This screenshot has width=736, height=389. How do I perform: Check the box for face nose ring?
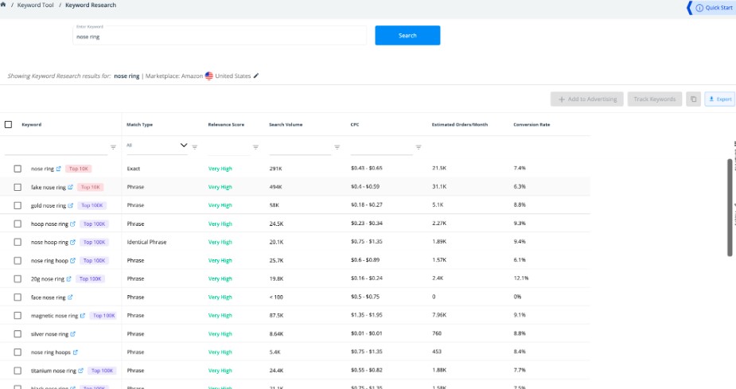(18, 297)
